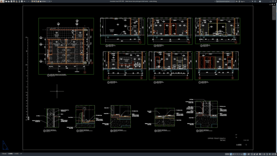Click the Save As icon in Quick Access toolbar
Screen dimensions: 277x156
click(x=14, y=1)
